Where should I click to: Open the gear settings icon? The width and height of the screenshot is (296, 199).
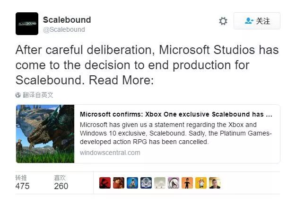point(223,21)
